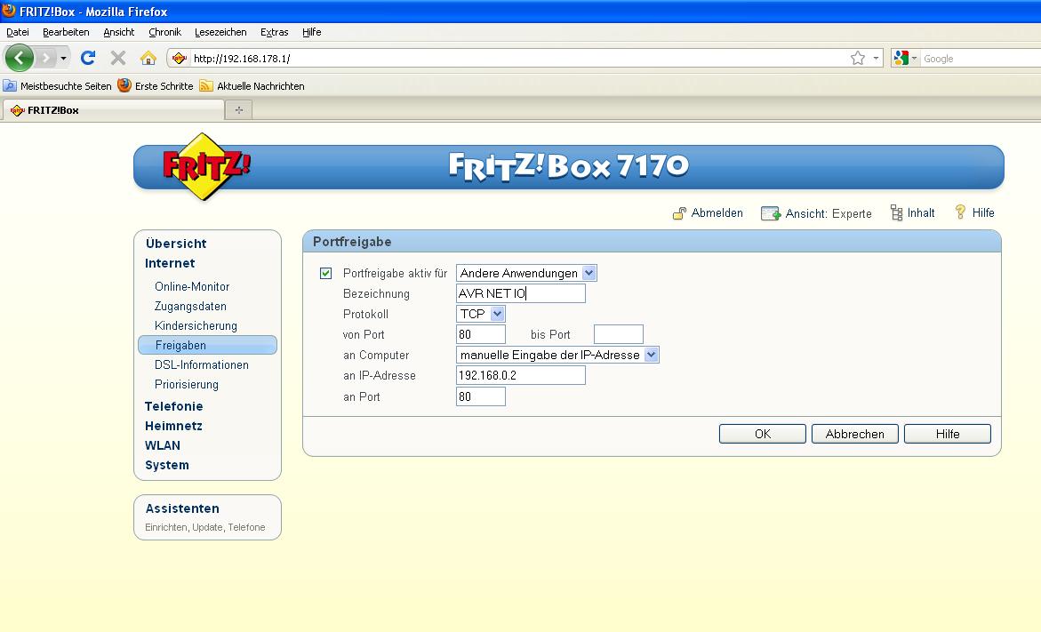Open Aktuelle Nachrichten feed bookmark
Image resolution: width=1041 pixels, height=632 pixels.
[x=252, y=86]
